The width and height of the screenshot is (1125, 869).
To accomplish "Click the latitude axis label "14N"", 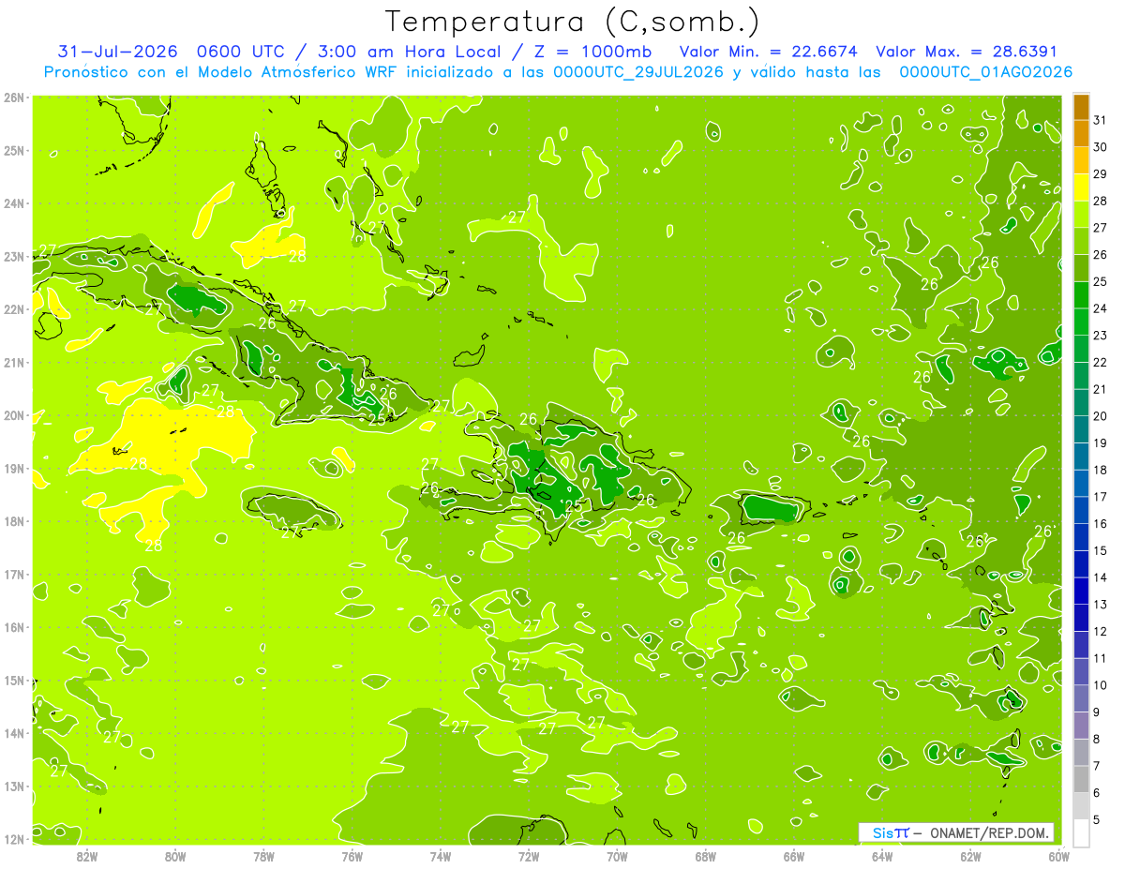I will [x=14, y=733].
